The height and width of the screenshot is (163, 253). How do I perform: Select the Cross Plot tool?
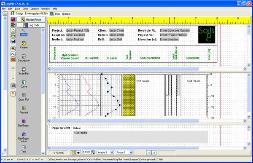pos(24,97)
